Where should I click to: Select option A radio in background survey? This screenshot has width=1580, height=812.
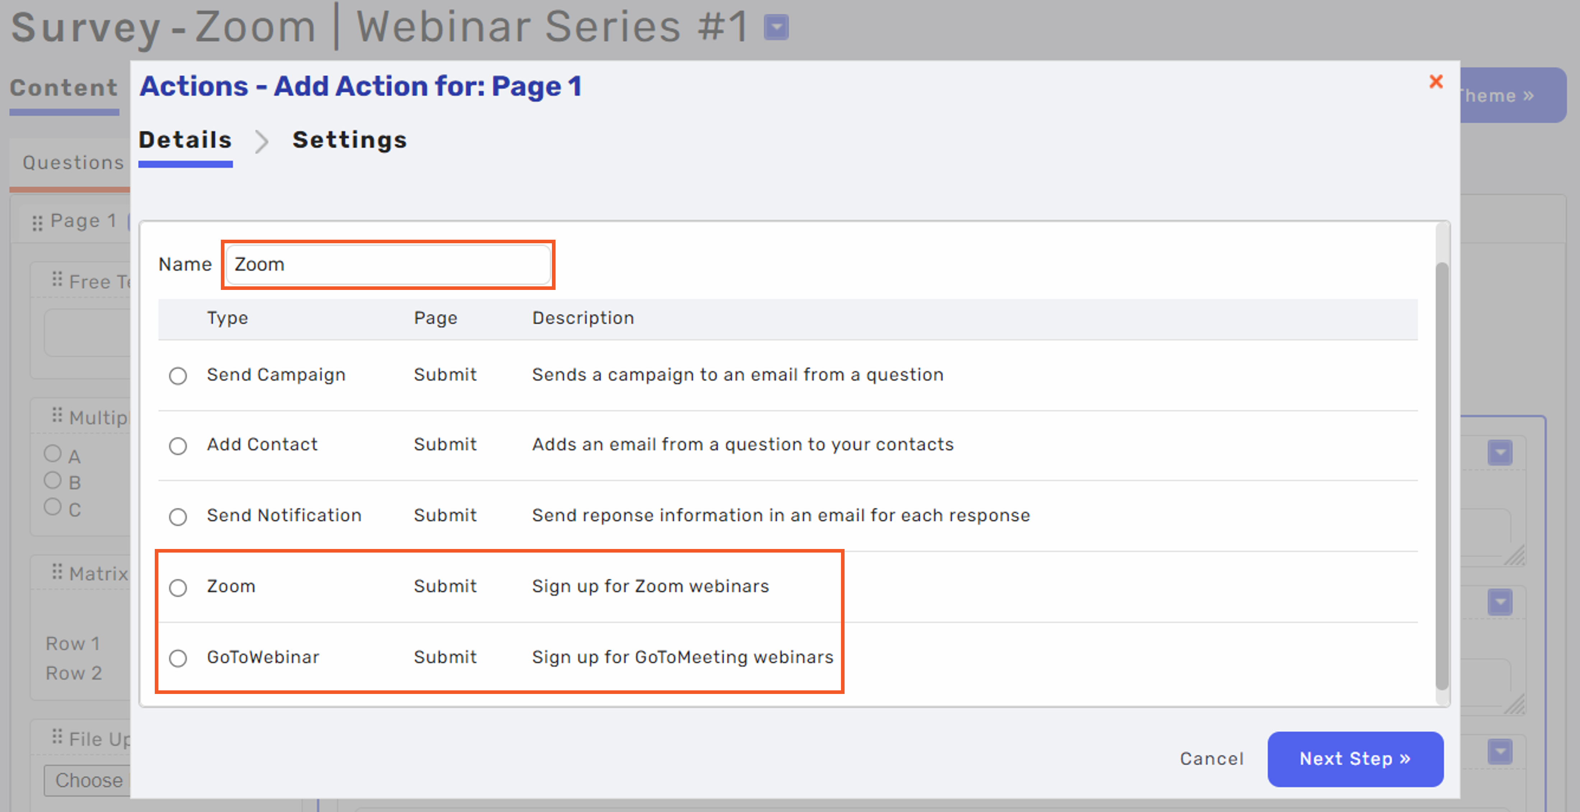[x=53, y=454]
